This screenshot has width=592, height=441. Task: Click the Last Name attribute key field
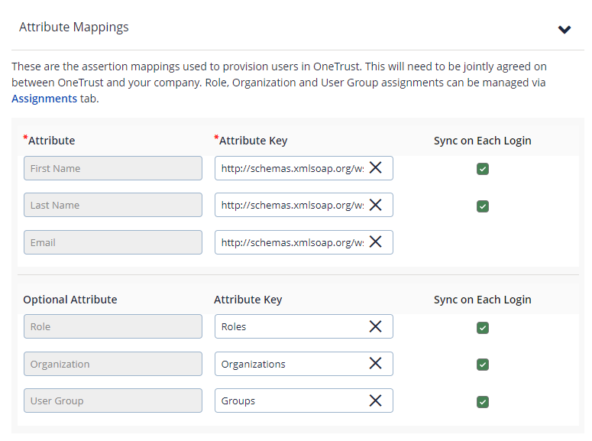tap(292, 205)
